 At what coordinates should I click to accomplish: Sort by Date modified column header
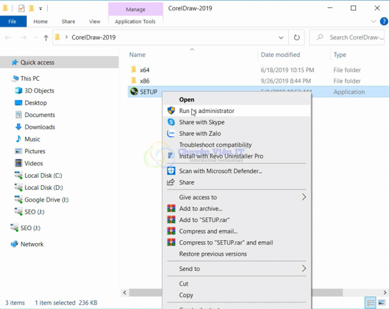[280, 55]
